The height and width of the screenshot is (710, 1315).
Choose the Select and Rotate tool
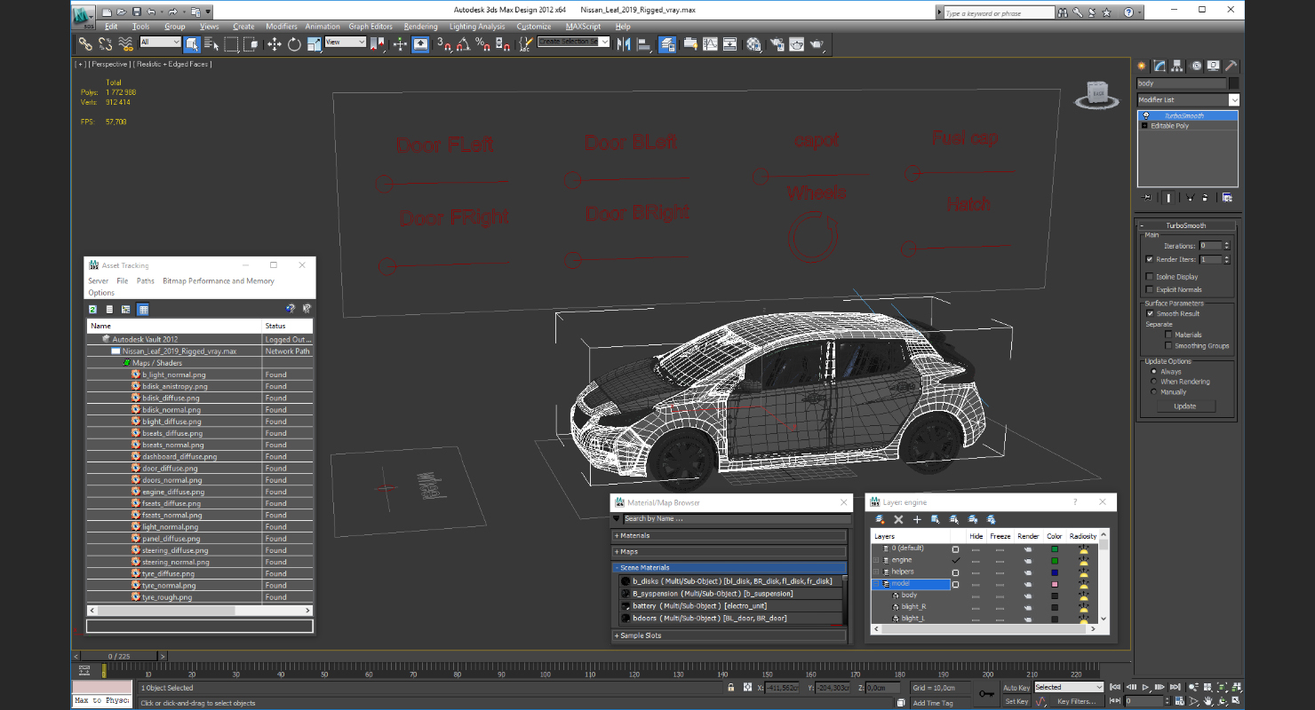[294, 43]
